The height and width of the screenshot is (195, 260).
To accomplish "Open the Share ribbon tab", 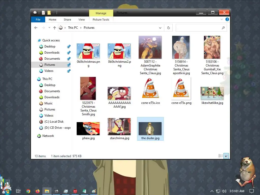I will (x=67, y=20).
